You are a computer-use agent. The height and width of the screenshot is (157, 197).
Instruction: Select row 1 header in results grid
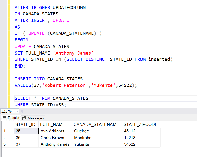coord(8,131)
